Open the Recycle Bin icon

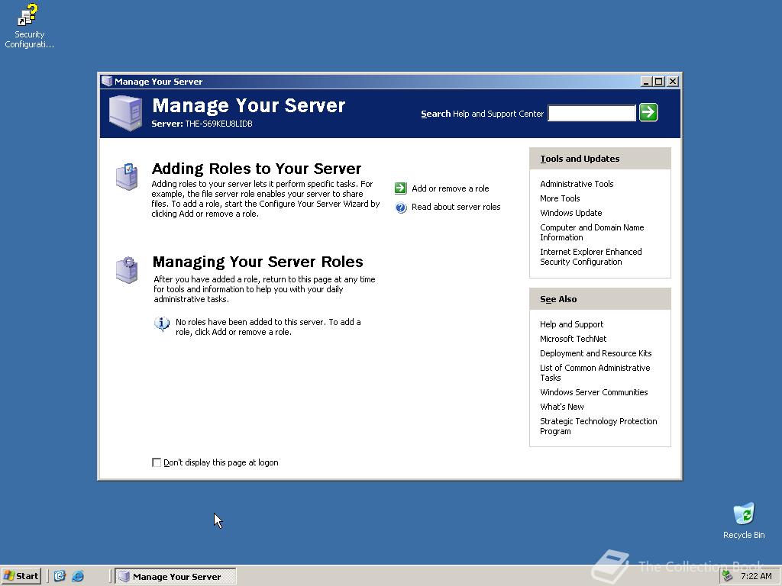click(744, 520)
